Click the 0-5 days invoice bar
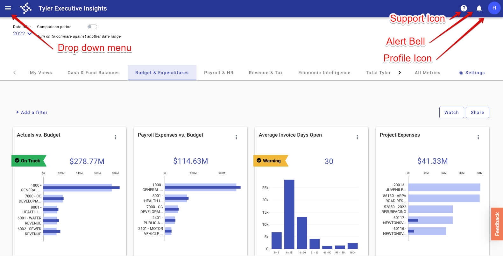This screenshot has width=503, height=256. tap(277, 240)
